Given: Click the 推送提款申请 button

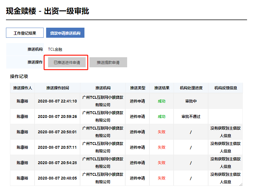Looking at the screenshot, I should [x=108, y=63].
